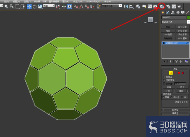Open the Rendered Frame Window icon

[x=174, y=6]
